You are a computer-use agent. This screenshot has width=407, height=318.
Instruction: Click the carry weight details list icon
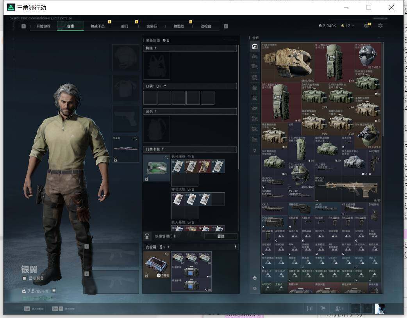point(54,291)
